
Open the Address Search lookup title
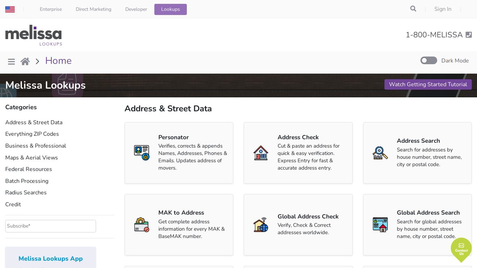pyautogui.click(x=418, y=141)
